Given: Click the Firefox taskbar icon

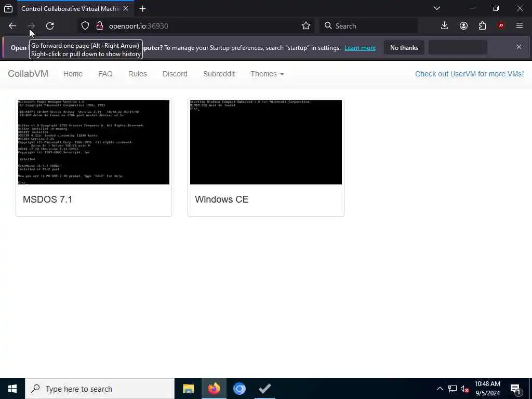Looking at the screenshot, I should 214,389.
